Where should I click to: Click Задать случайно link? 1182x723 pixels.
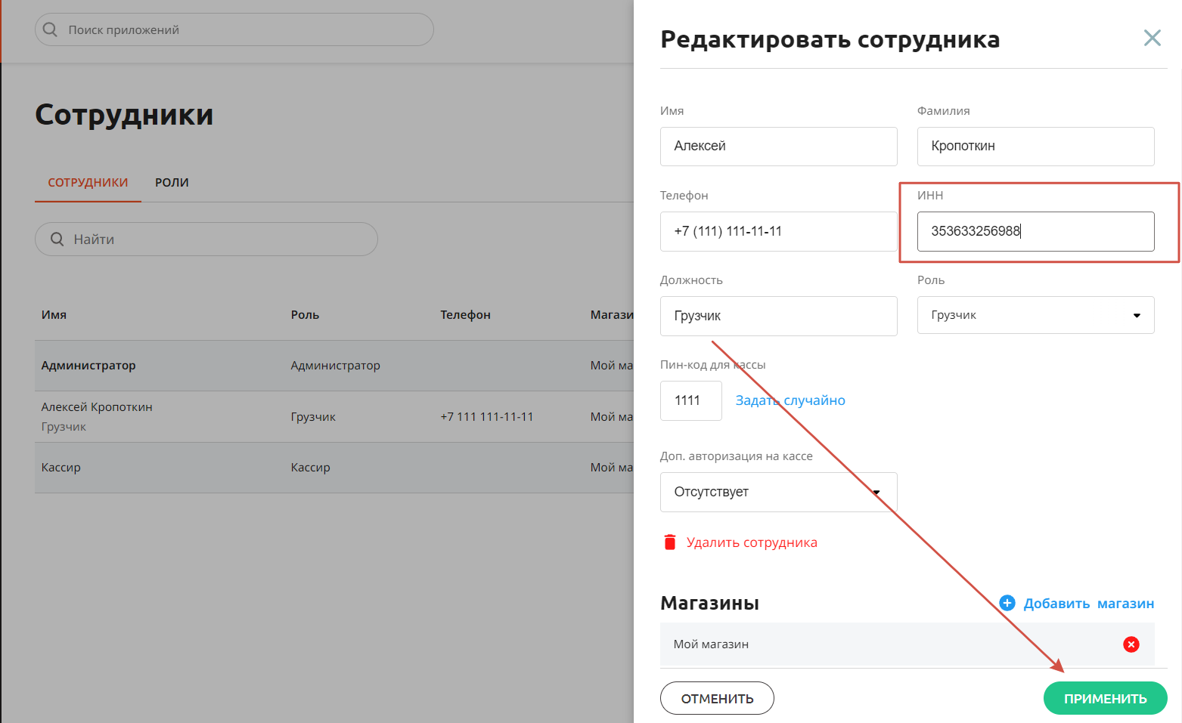pyautogui.click(x=790, y=400)
